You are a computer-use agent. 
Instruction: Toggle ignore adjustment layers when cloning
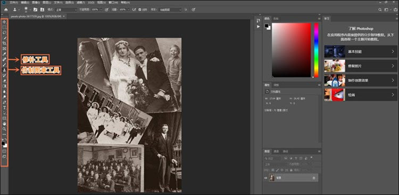(186, 10)
